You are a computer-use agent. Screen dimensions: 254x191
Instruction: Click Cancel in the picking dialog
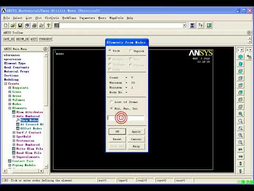(x=136, y=139)
